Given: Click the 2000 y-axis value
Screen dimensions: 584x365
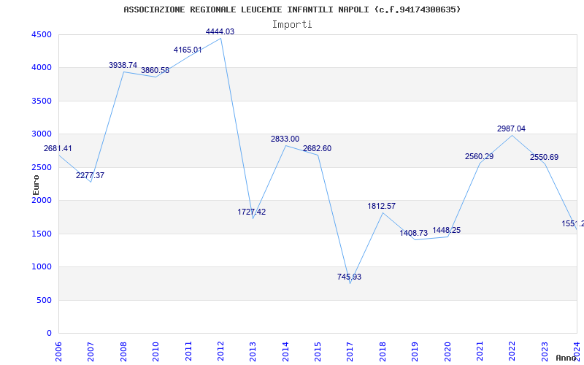Looking at the screenshot, I should [x=42, y=200].
